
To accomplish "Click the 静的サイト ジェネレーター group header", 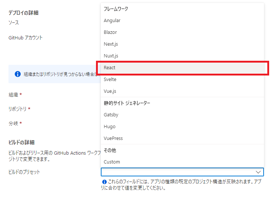I will tap(127, 103).
